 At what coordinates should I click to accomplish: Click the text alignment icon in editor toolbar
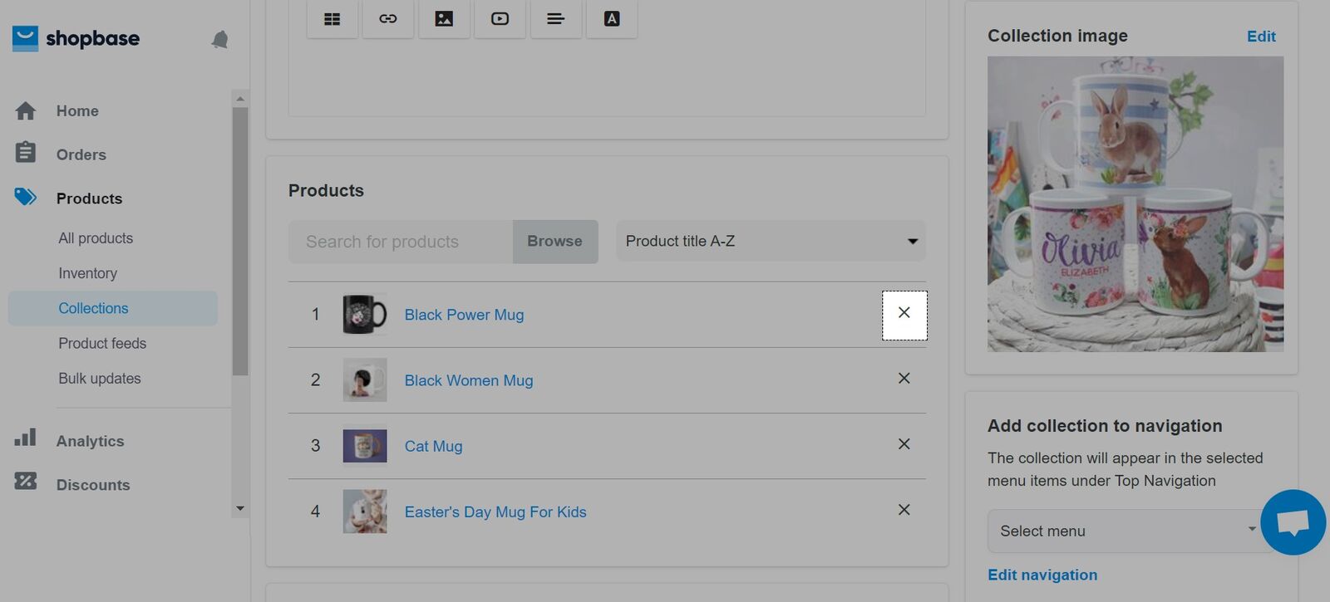click(556, 19)
